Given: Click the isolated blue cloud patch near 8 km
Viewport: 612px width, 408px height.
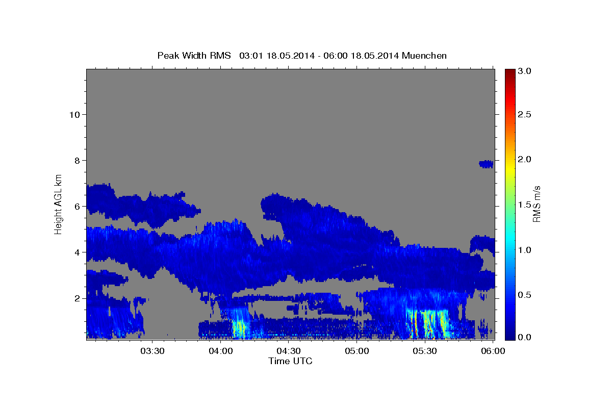Looking at the screenshot, I should [486, 164].
